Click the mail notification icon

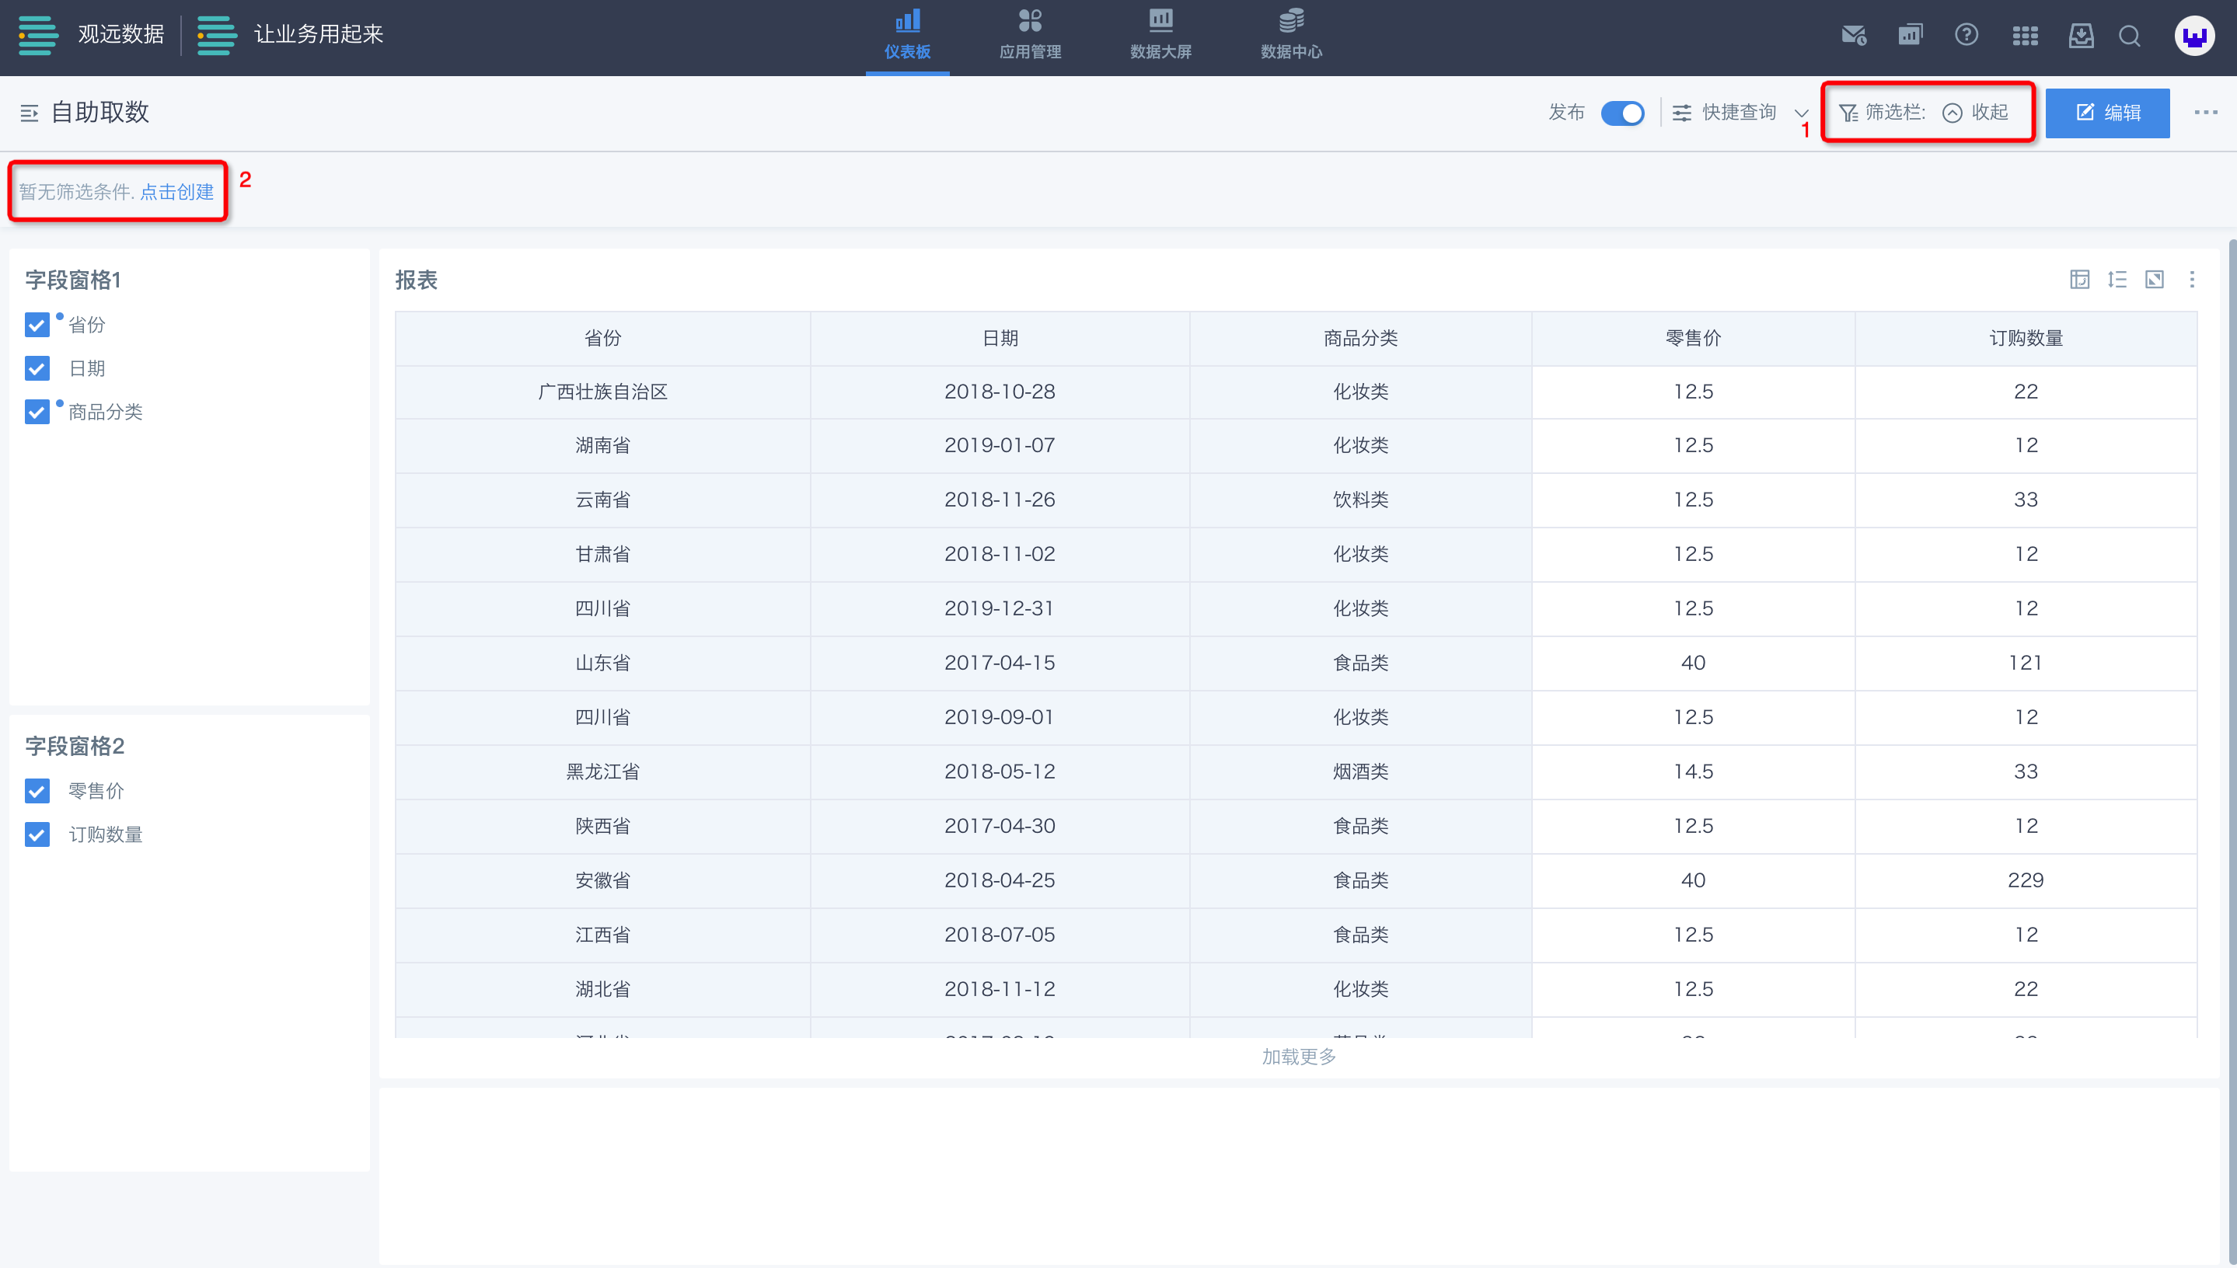coord(1853,36)
